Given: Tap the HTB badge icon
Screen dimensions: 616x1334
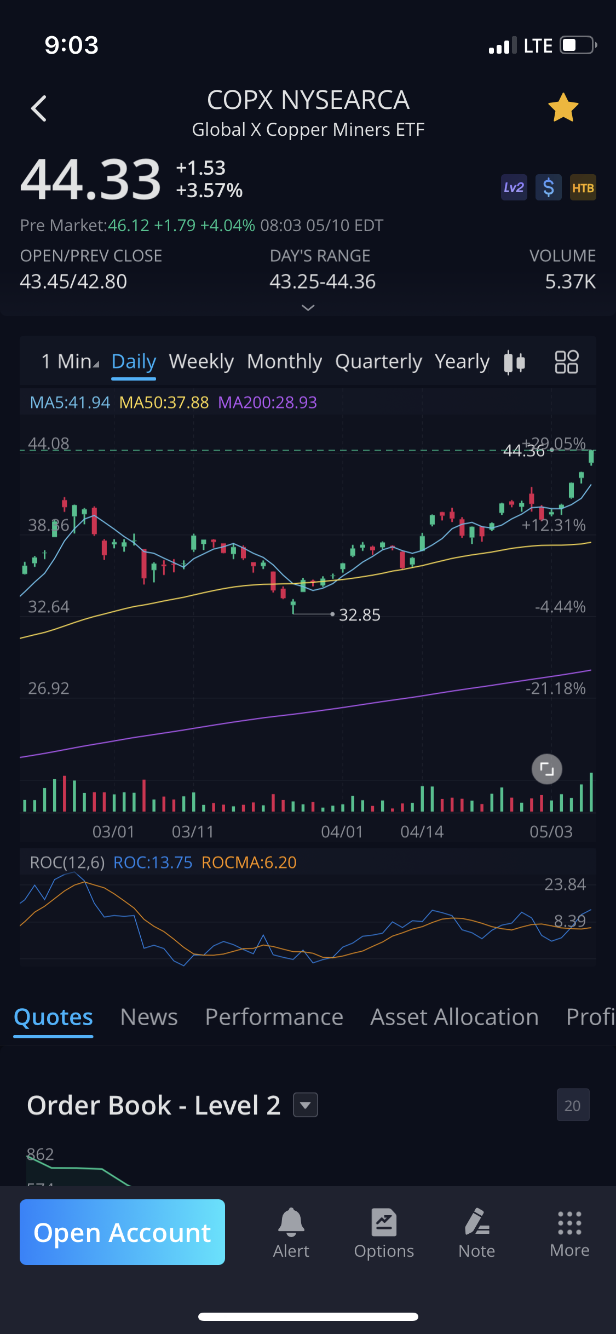Looking at the screenshot, I should coord(583,188).
